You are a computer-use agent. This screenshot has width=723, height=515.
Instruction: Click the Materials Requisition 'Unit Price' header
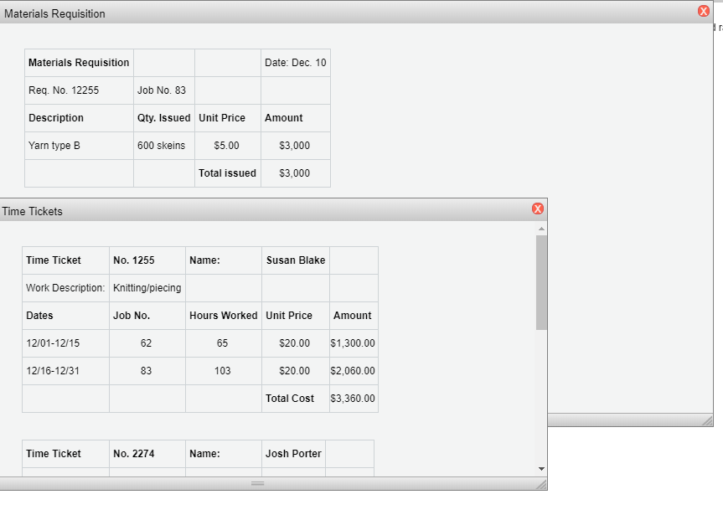228,118
